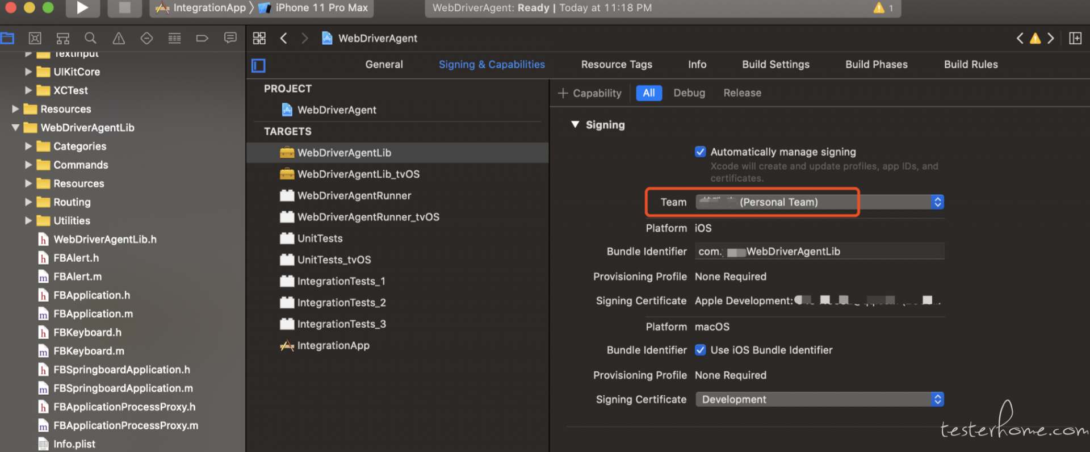This screenshot has height=452, width=1090.
Task: Open the source control navigator
Action: [x=35, y=38]
